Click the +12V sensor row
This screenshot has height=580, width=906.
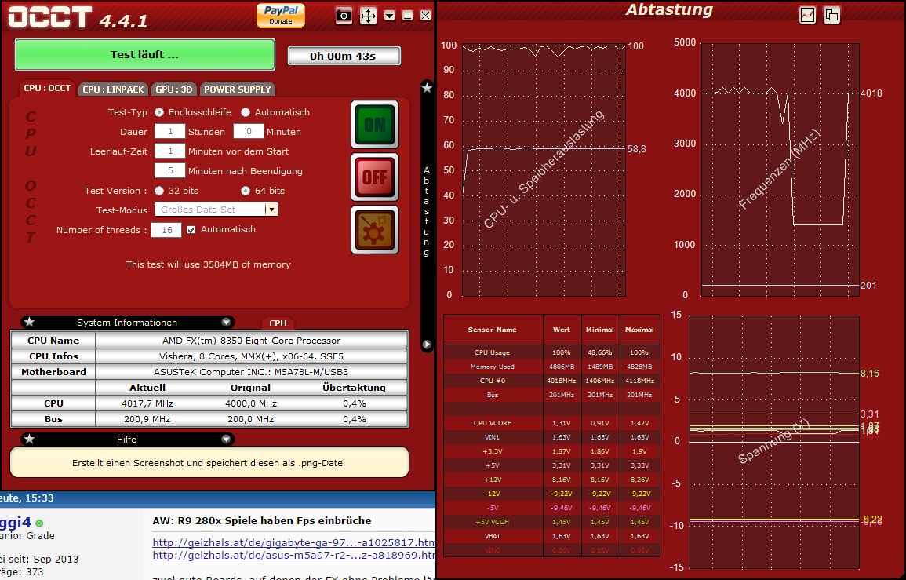[551, 480]
